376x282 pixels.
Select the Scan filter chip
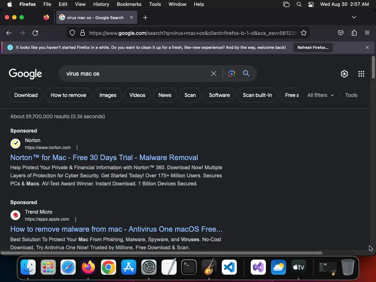(190, 95)
